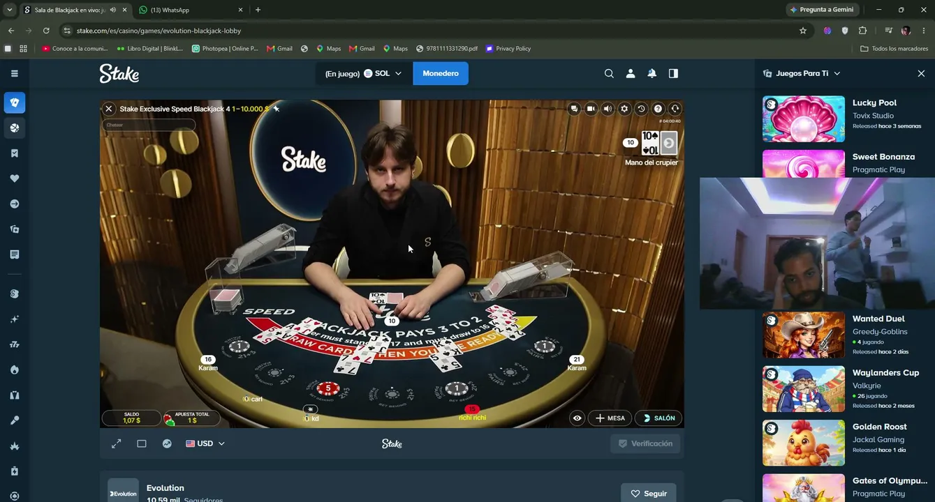
Task: Close the blackjack game with X icon
Action: (x=109, y=109)
